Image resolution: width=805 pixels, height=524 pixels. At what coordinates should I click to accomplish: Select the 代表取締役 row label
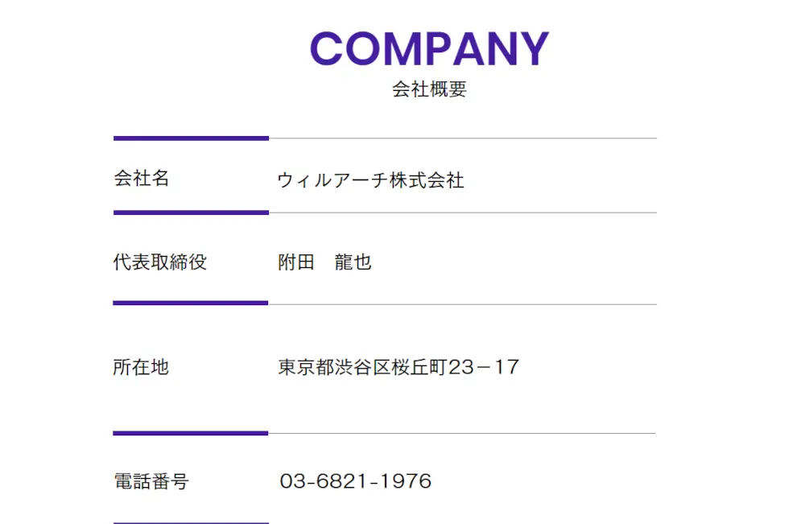tap(160, 262)
